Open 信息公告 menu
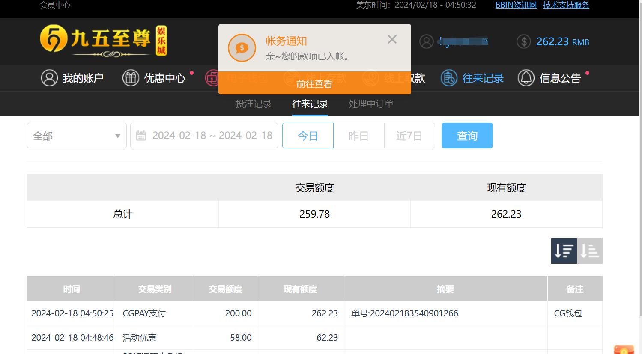Screen dimensions: 642x354 click(560, 78)
